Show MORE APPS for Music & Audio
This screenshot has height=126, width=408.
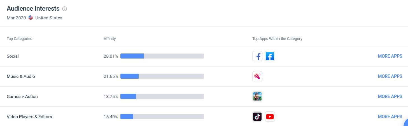point(390,76)
